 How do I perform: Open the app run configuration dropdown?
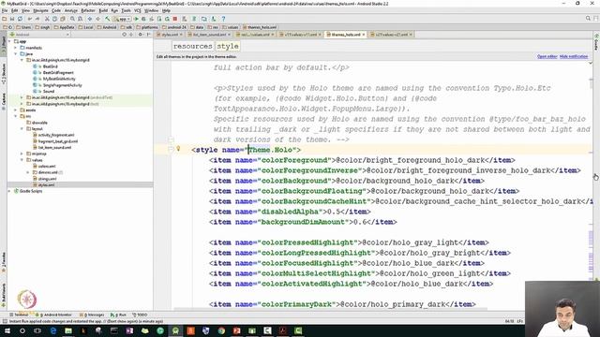122,19
